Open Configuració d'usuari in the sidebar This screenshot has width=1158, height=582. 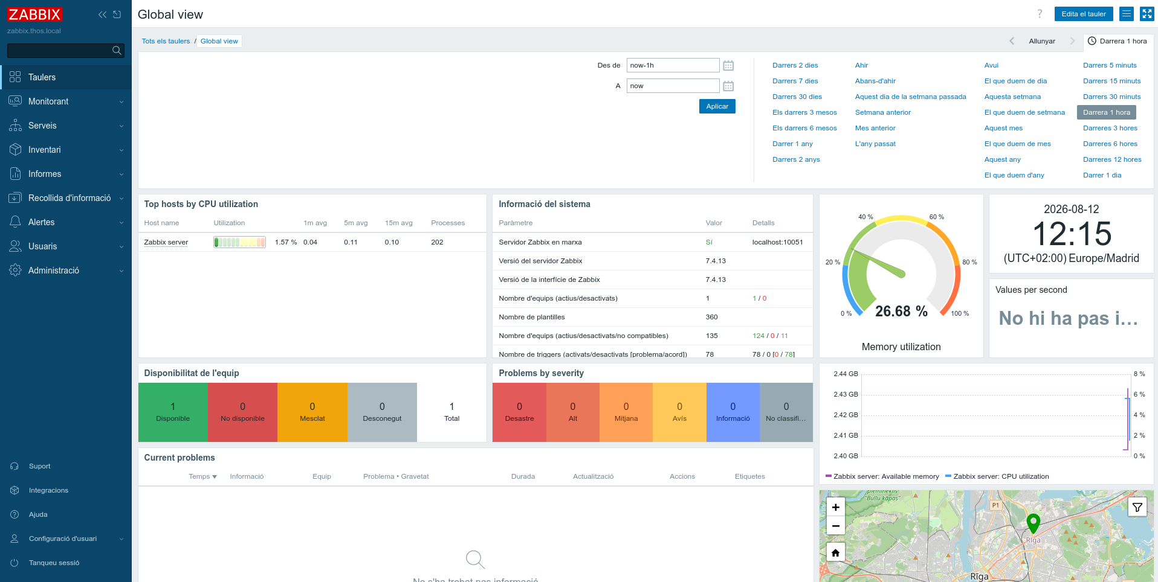(66, 539)
